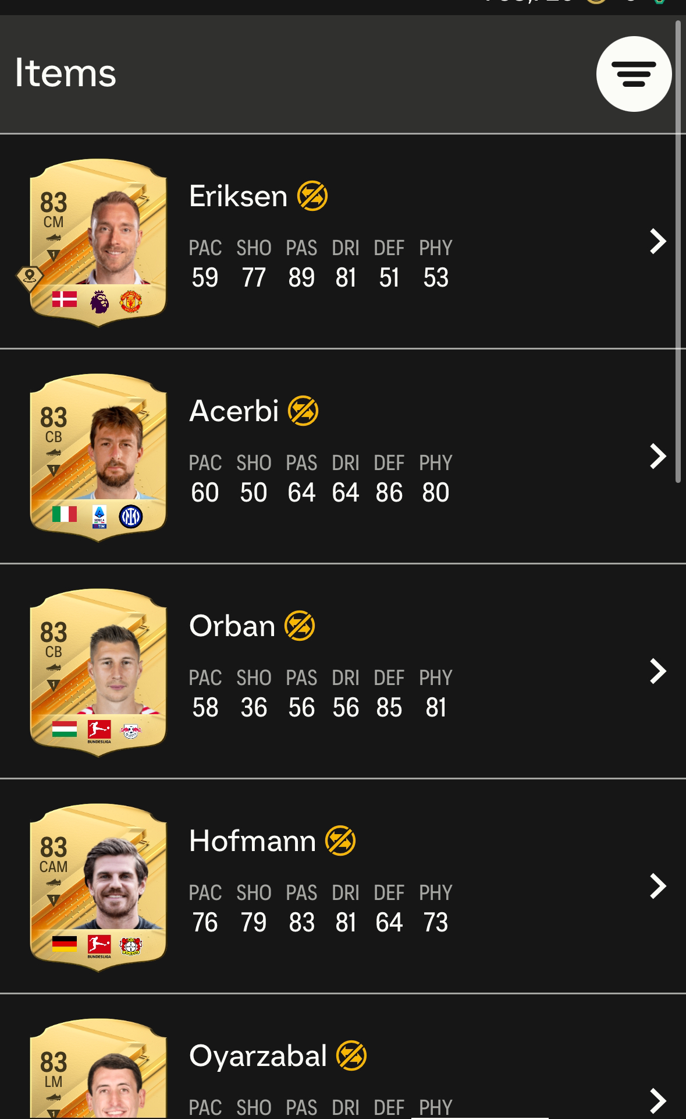Screen dimensions: 686x1119
Task: Tap the Inter Milan crest on Acerbi's card
Action: 131,516
